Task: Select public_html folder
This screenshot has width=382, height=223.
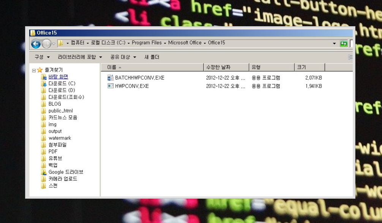Action: (x=60, y=111)
